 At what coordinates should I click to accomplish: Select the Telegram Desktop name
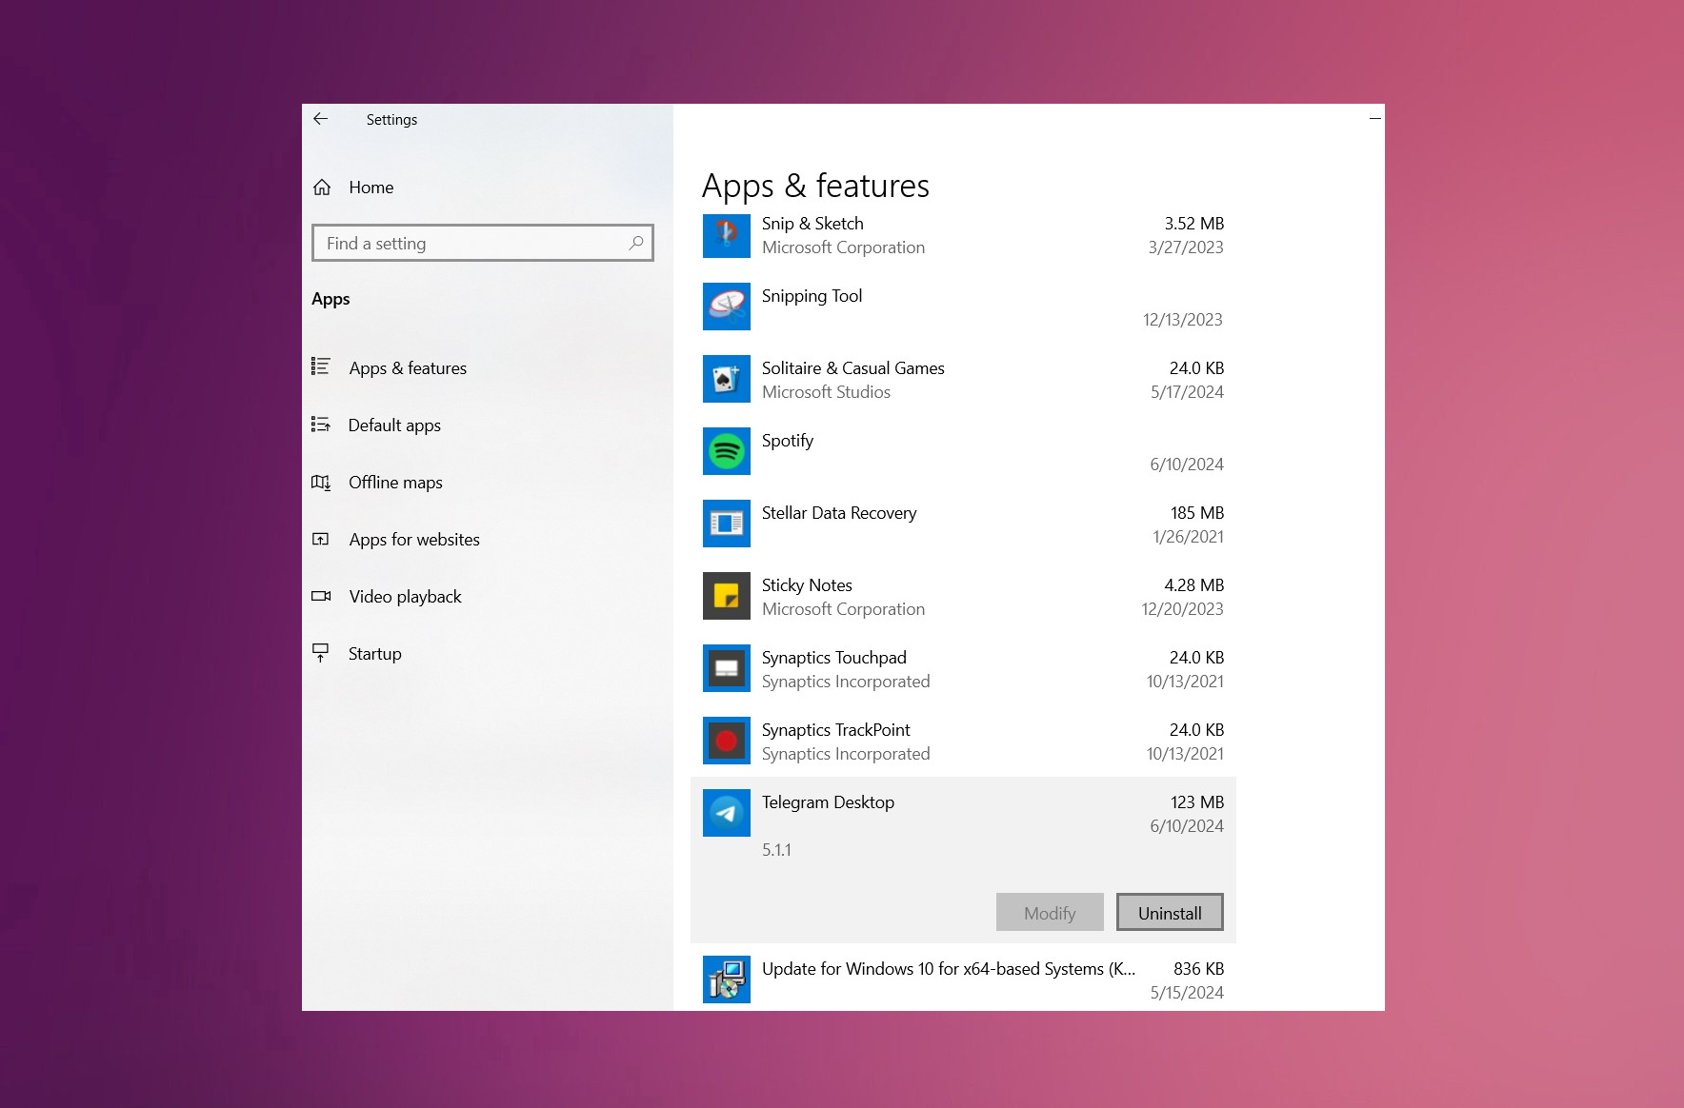tap(828, 802)
